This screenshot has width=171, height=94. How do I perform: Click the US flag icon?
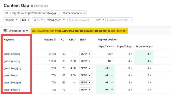click(6, 31)
